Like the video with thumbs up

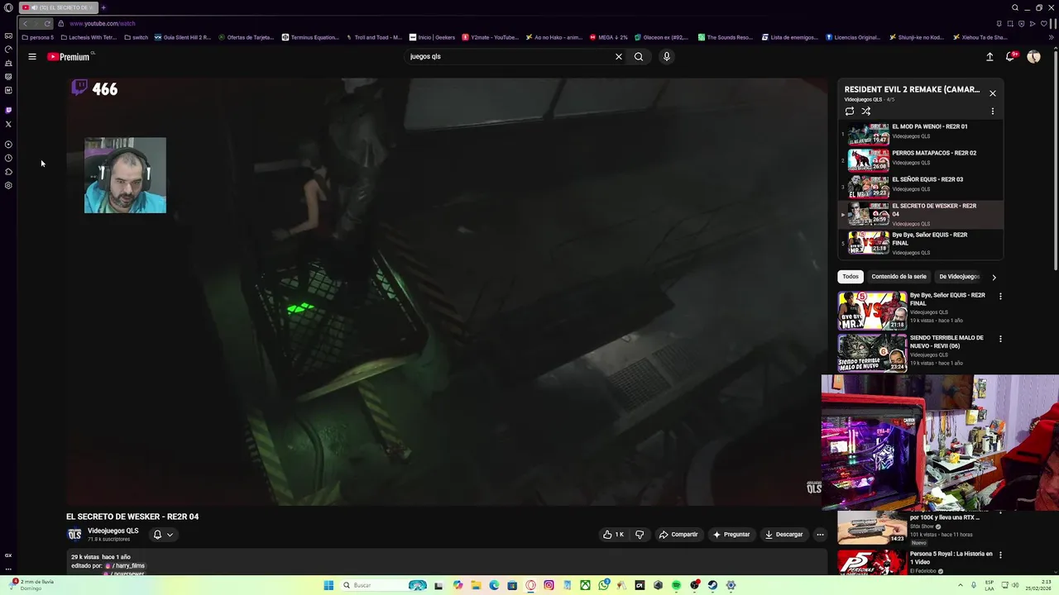click(614, 535)
